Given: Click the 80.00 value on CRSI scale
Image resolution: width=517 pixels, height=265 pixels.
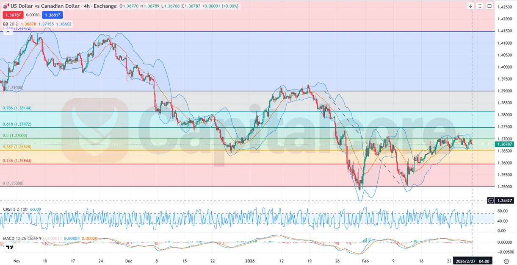Looking at the screenshot, I should [x=502, y=211].
